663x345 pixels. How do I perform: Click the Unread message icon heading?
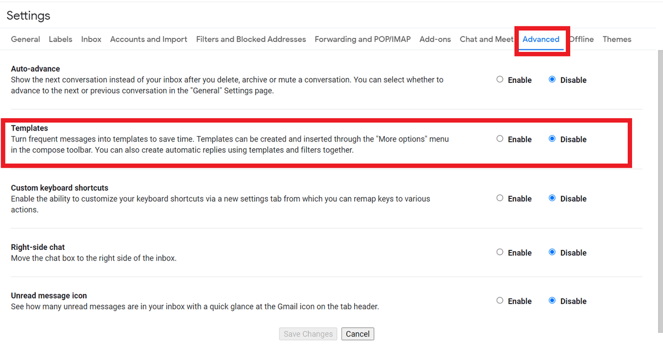point(49,296)
